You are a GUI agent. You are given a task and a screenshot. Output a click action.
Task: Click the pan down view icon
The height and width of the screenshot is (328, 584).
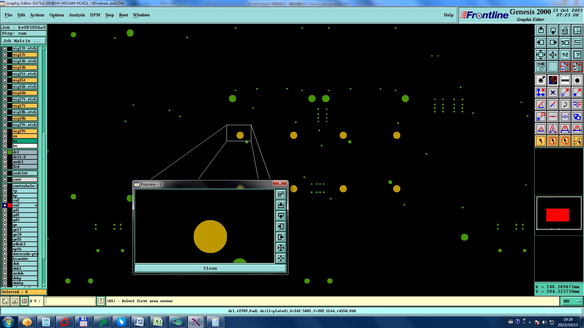tap(553, 30)
